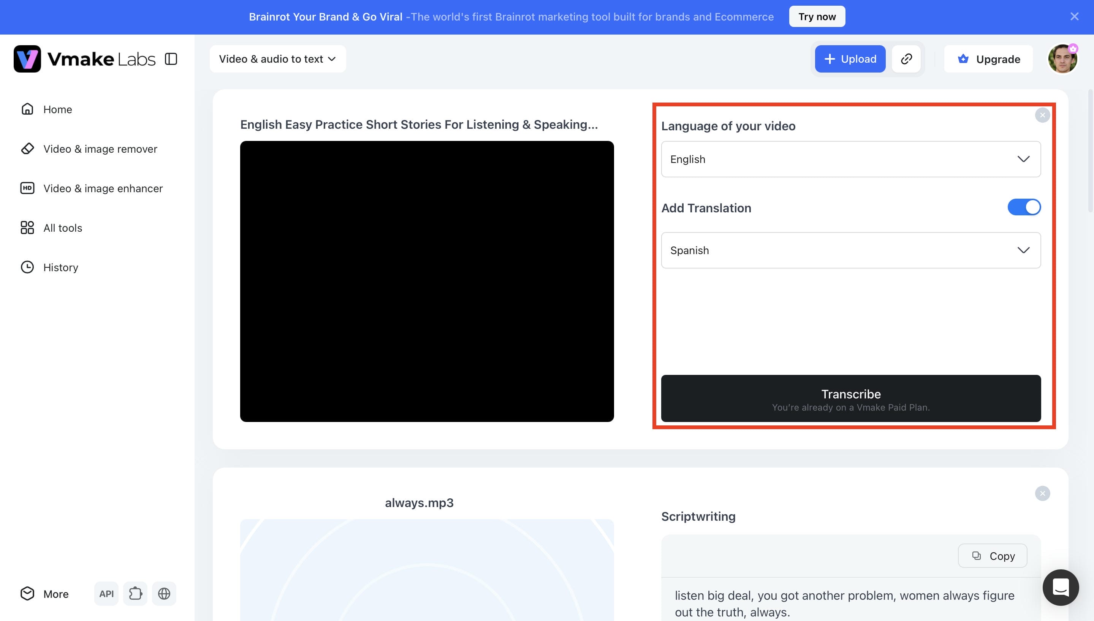The image size is (1094, 621).
Task: Click the Brainrot Your Brand banner text
Action: (326, 17)
